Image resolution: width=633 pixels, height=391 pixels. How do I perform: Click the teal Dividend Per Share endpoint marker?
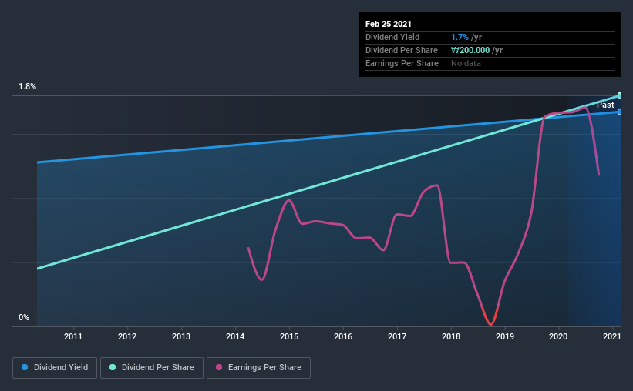[x=619, y=95]
